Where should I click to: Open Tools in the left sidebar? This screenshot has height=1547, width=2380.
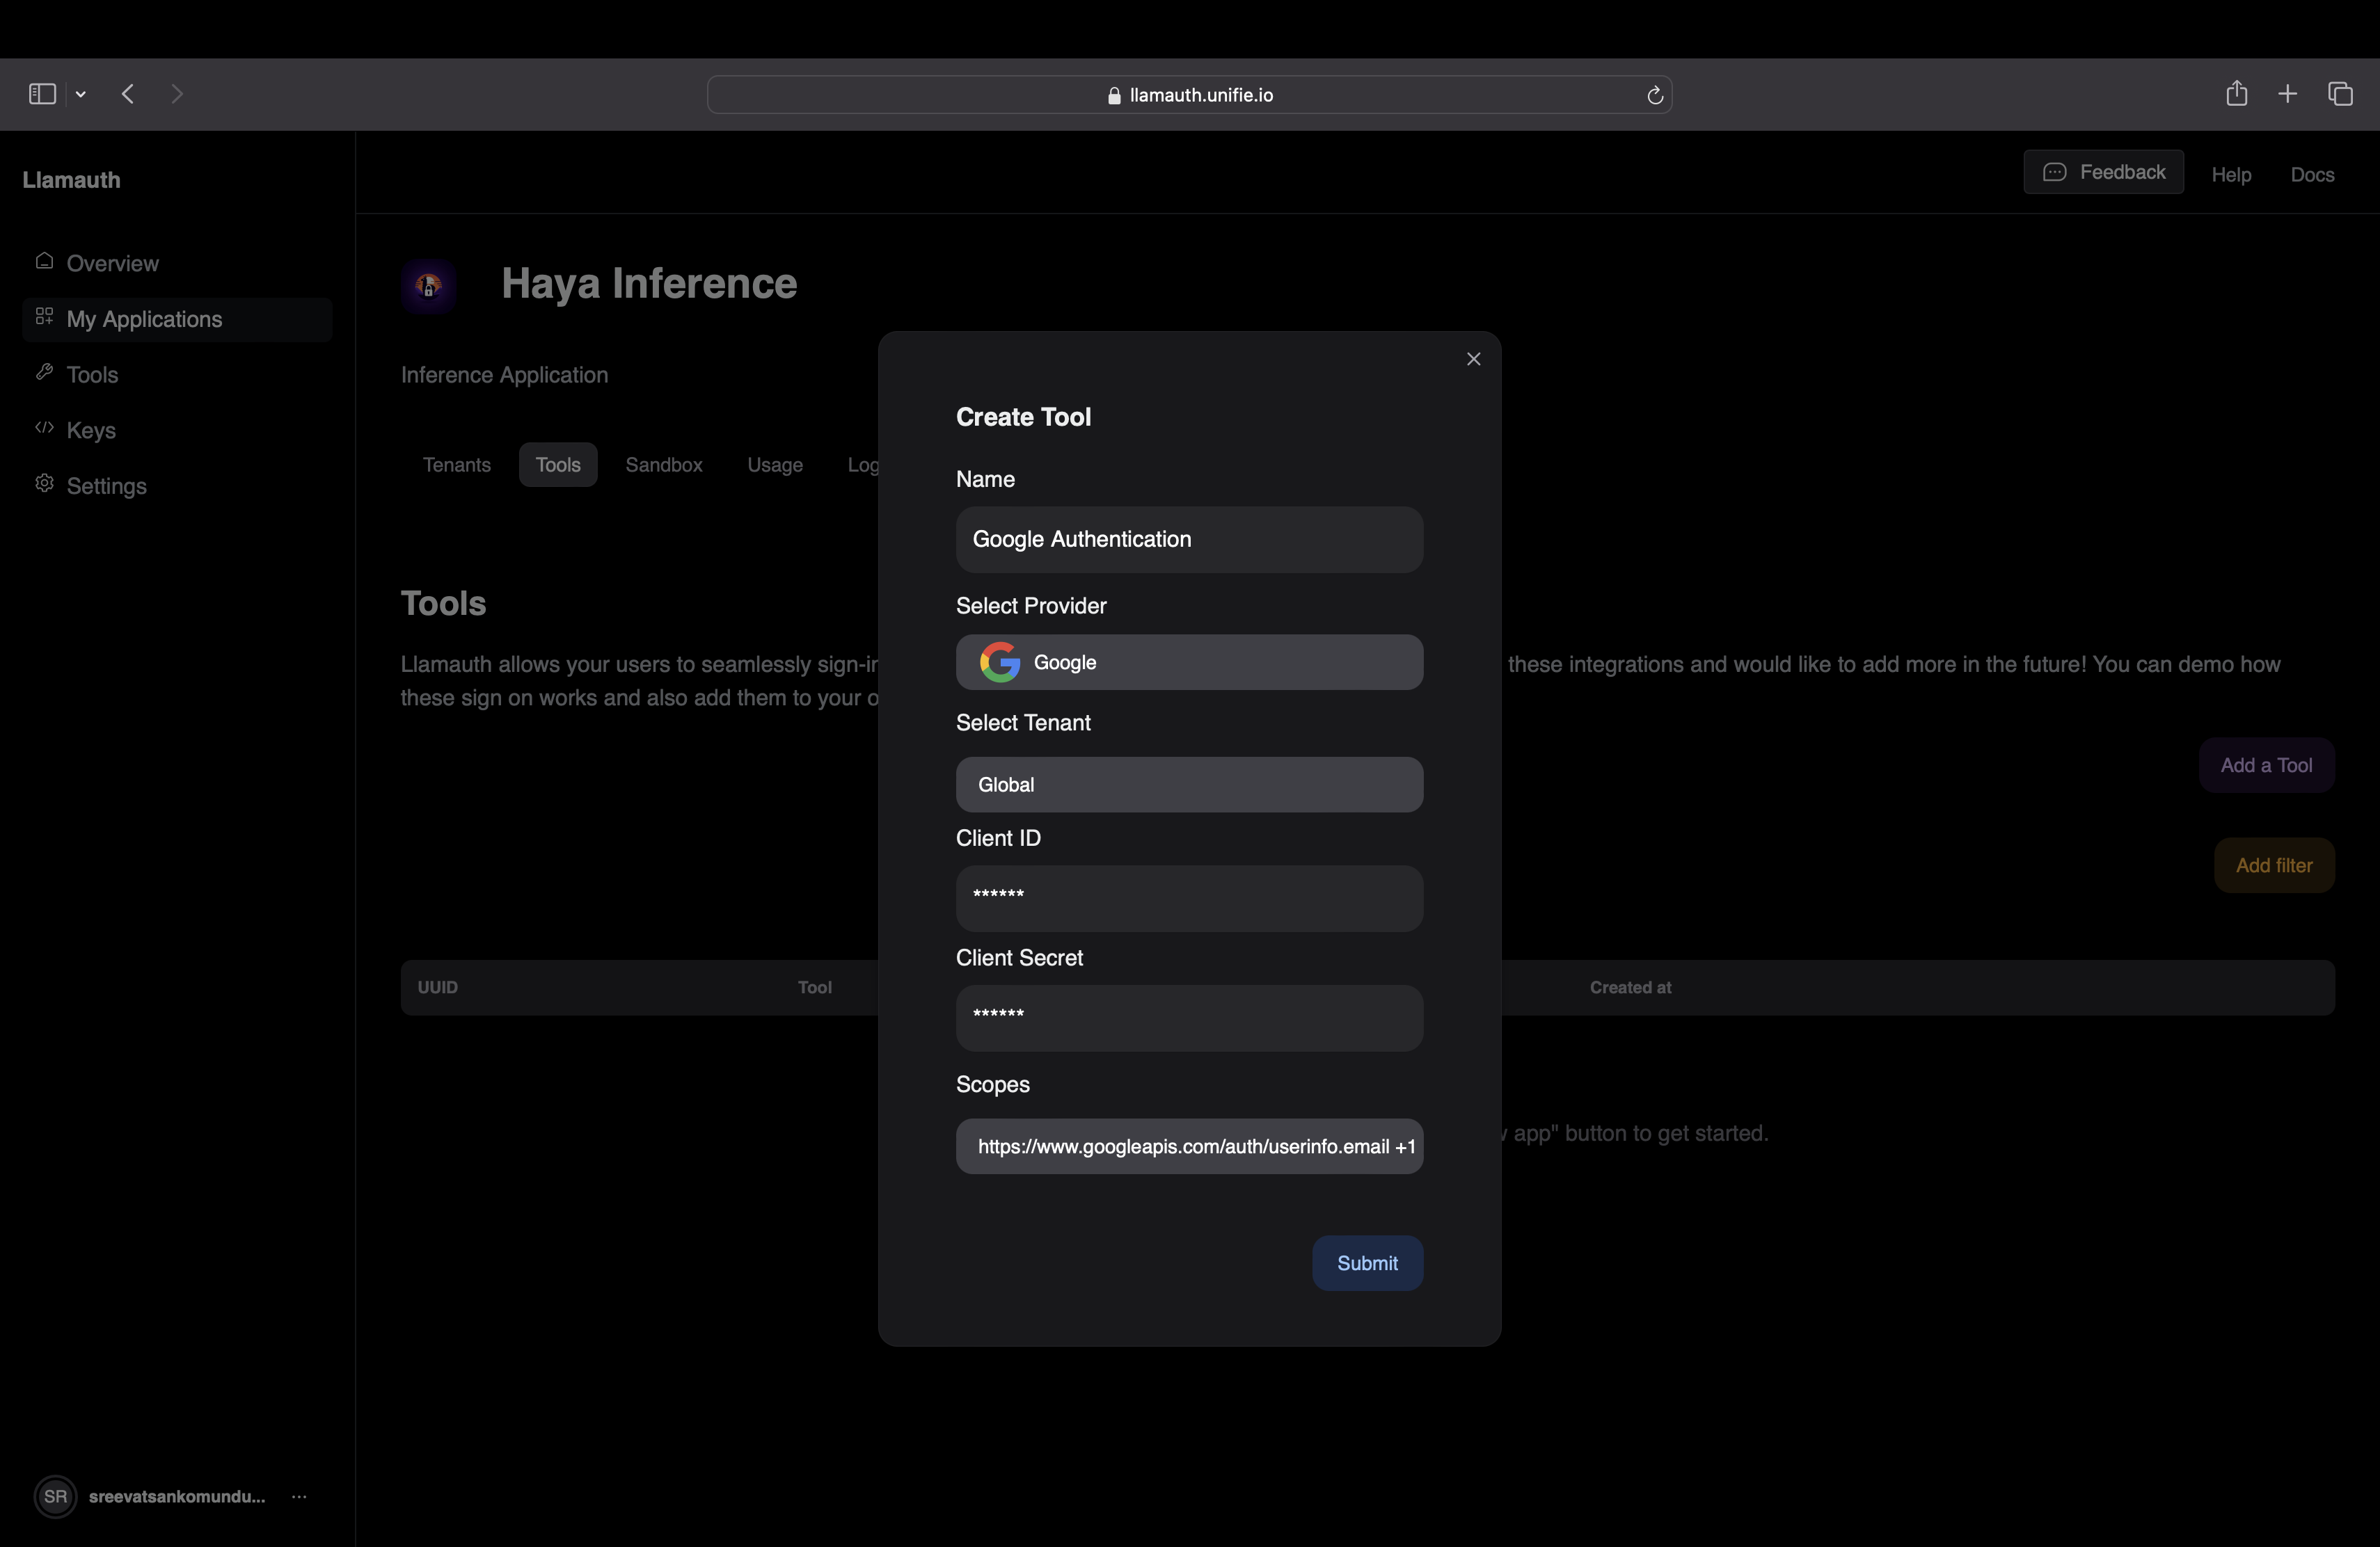point(177,375)
